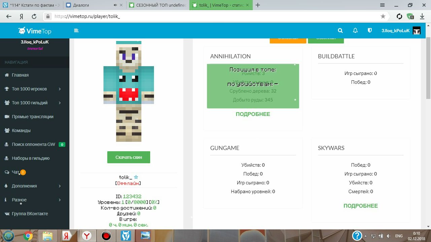This screenshot has height=242, width=431.
Task: Reload the page with refresh icon
Action: (x=34, y=16)
